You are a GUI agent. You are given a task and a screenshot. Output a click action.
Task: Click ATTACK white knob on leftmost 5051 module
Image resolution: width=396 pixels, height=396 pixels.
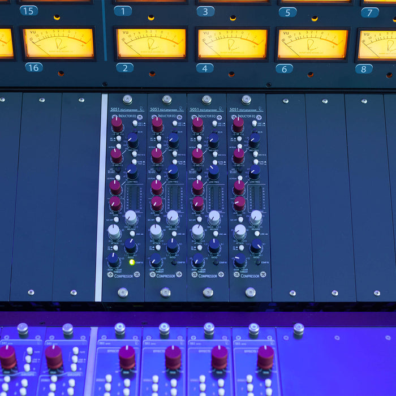pos(114,231)
